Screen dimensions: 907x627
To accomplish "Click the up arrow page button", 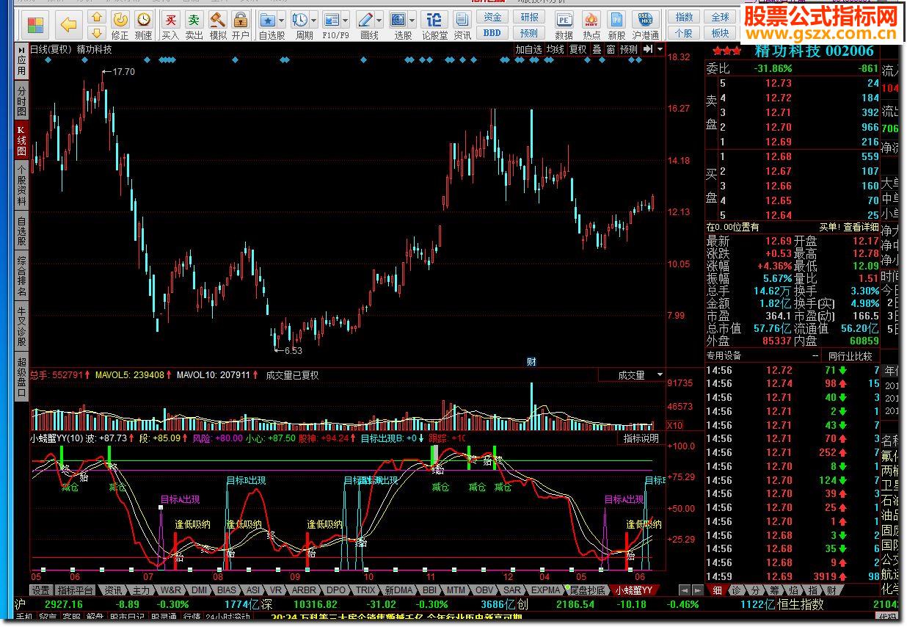I will click(96, 18).
